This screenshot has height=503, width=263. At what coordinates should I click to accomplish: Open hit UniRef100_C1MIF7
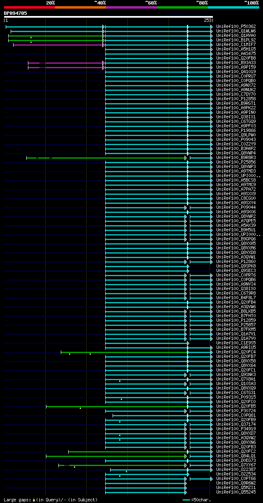[236, 45]
